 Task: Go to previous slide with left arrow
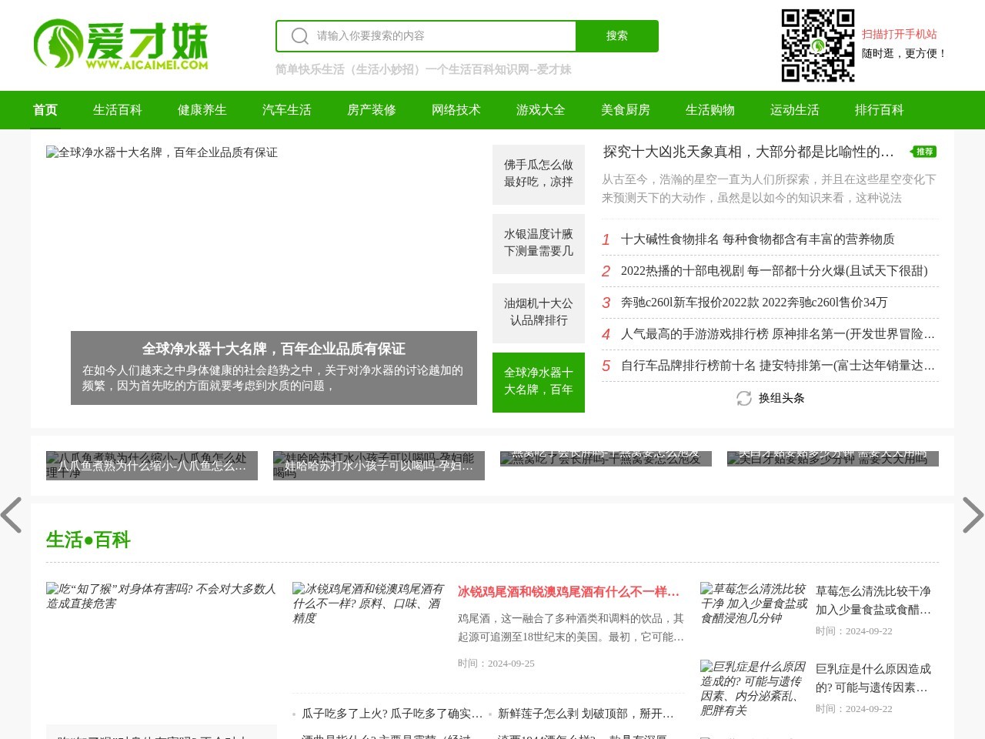12,515
